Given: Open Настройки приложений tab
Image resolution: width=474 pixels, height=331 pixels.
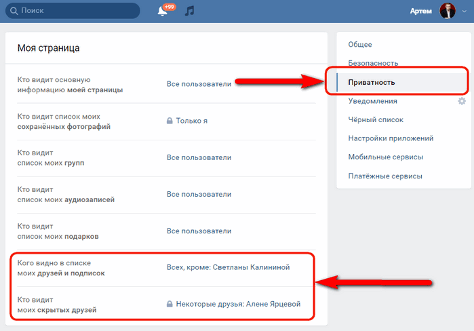Looking at the screenshot, I should 391,138.
